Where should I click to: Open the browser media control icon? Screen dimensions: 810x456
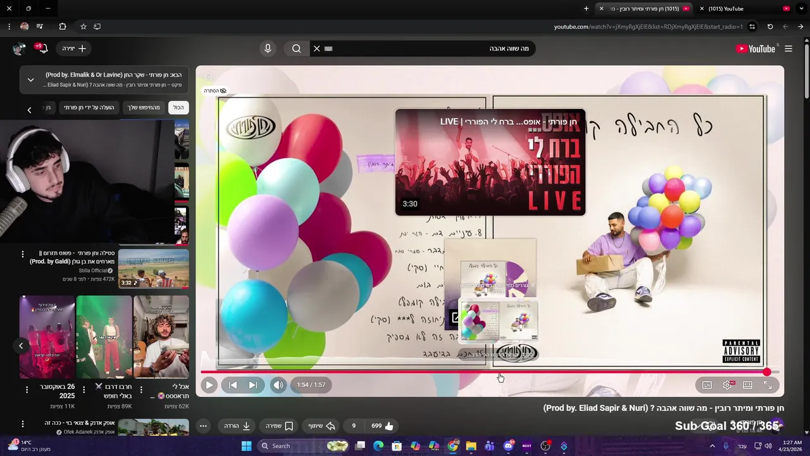click(40, 27)
